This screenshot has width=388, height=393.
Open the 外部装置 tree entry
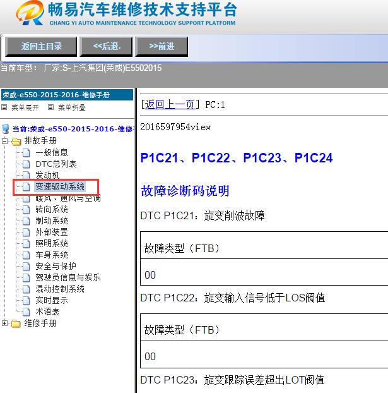coord(52,232)
